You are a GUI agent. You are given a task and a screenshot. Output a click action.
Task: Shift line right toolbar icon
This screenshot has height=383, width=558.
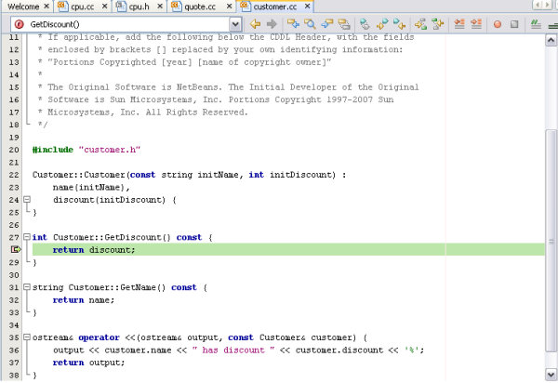coord(476,24)
